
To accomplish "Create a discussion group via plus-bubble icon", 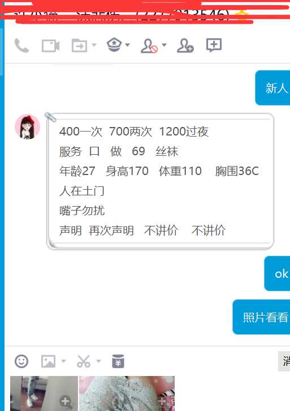I will (214, 45).
